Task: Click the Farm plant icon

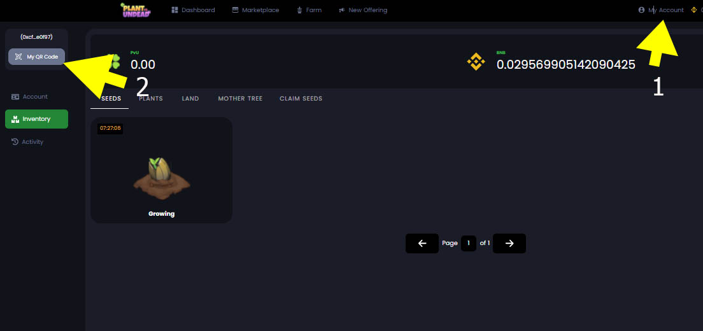Action: (300, 10)
